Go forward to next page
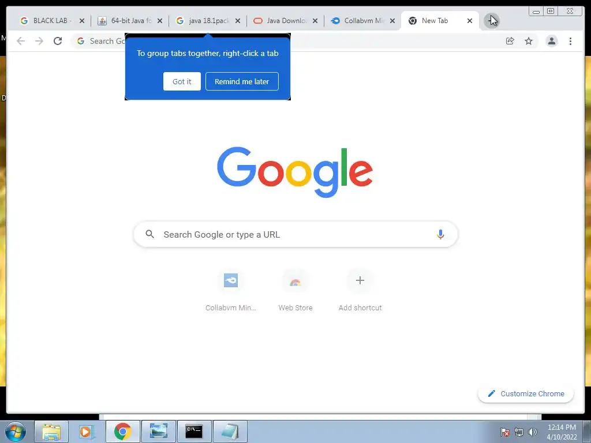Image resolution: width=591 pixels, height=443 pixels. (39, 41)
